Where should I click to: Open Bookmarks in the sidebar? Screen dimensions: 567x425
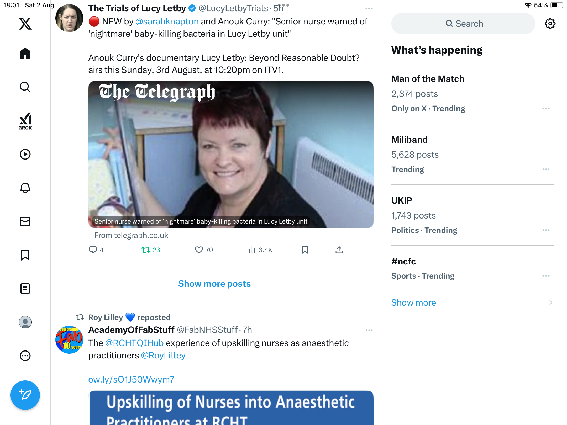25,255
